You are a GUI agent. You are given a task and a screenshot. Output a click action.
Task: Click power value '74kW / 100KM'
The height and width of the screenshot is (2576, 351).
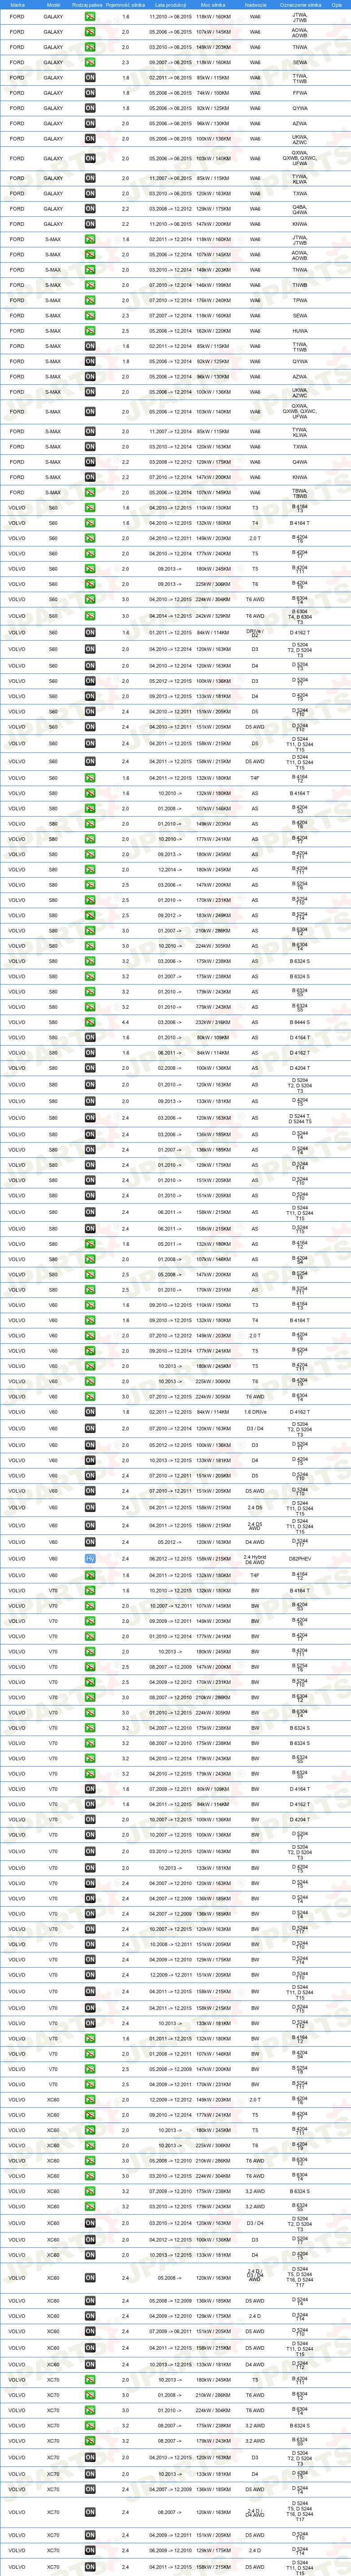coord(213,93)
